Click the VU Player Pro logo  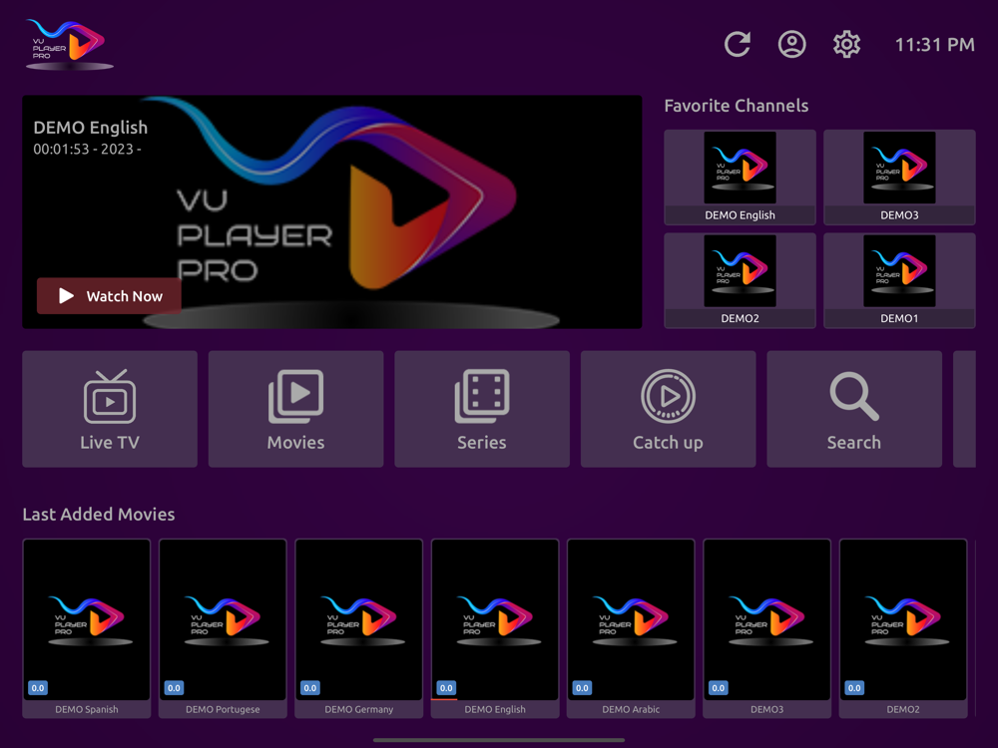[69, 43]
